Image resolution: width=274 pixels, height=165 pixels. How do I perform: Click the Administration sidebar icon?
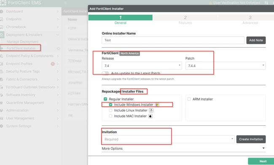[2, 111]
